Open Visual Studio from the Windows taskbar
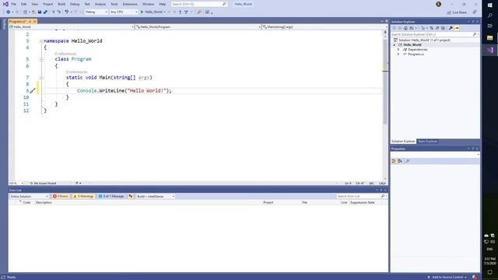498x280 pixels. pos(489,50)
